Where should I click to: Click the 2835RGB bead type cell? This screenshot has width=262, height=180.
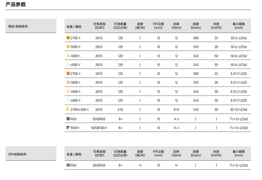(x=99, y=165)
